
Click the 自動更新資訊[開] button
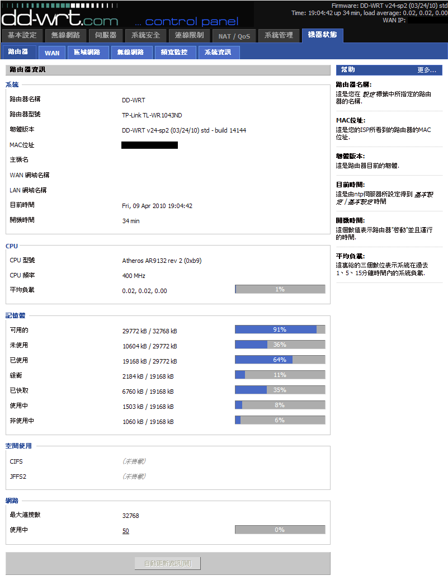(x=168, y=563)
